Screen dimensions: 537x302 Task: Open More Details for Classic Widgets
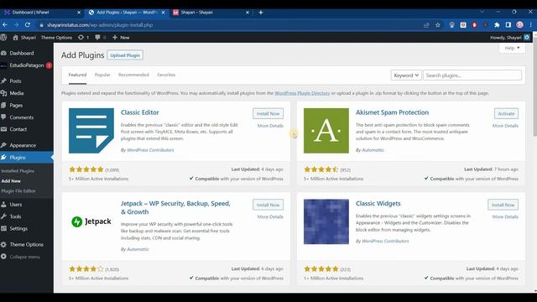pos(505,216)
